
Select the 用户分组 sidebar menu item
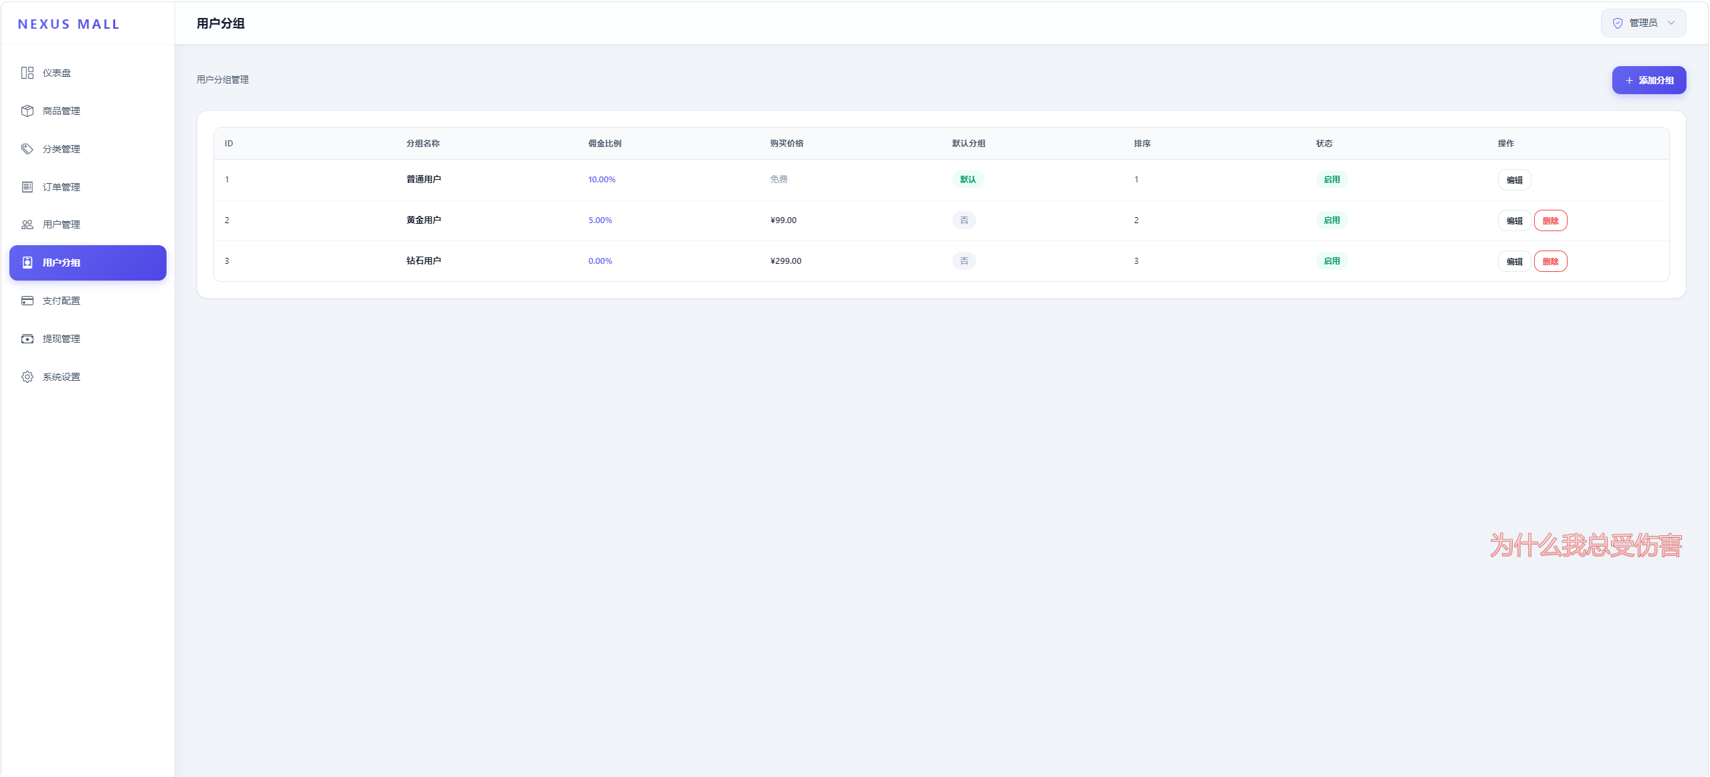pos(88,263)
